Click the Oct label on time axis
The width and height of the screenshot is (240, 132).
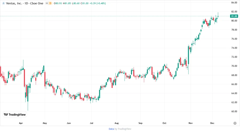point(164,123)
